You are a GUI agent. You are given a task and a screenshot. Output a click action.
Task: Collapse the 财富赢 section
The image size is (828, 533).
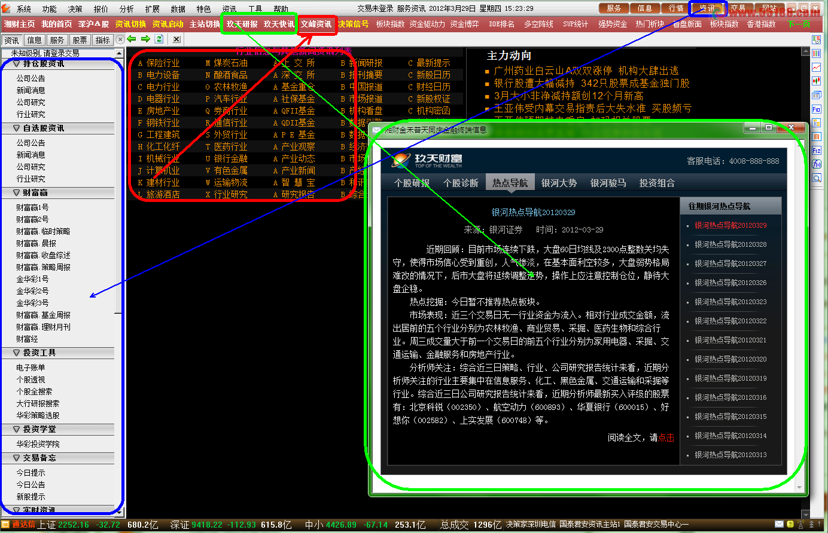tap(17, 193)
